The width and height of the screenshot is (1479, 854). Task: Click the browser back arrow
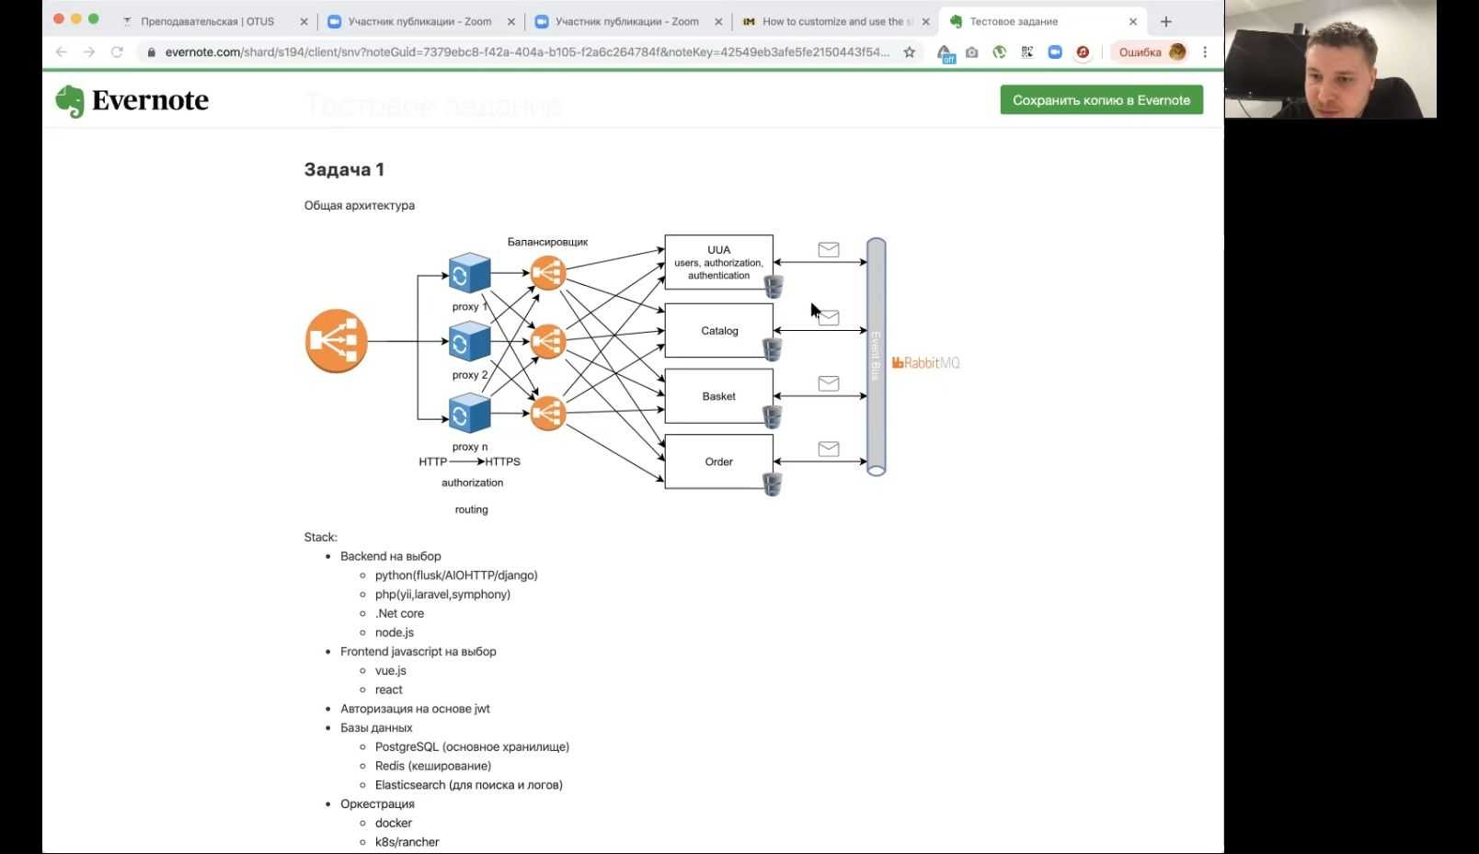point(61,52)
